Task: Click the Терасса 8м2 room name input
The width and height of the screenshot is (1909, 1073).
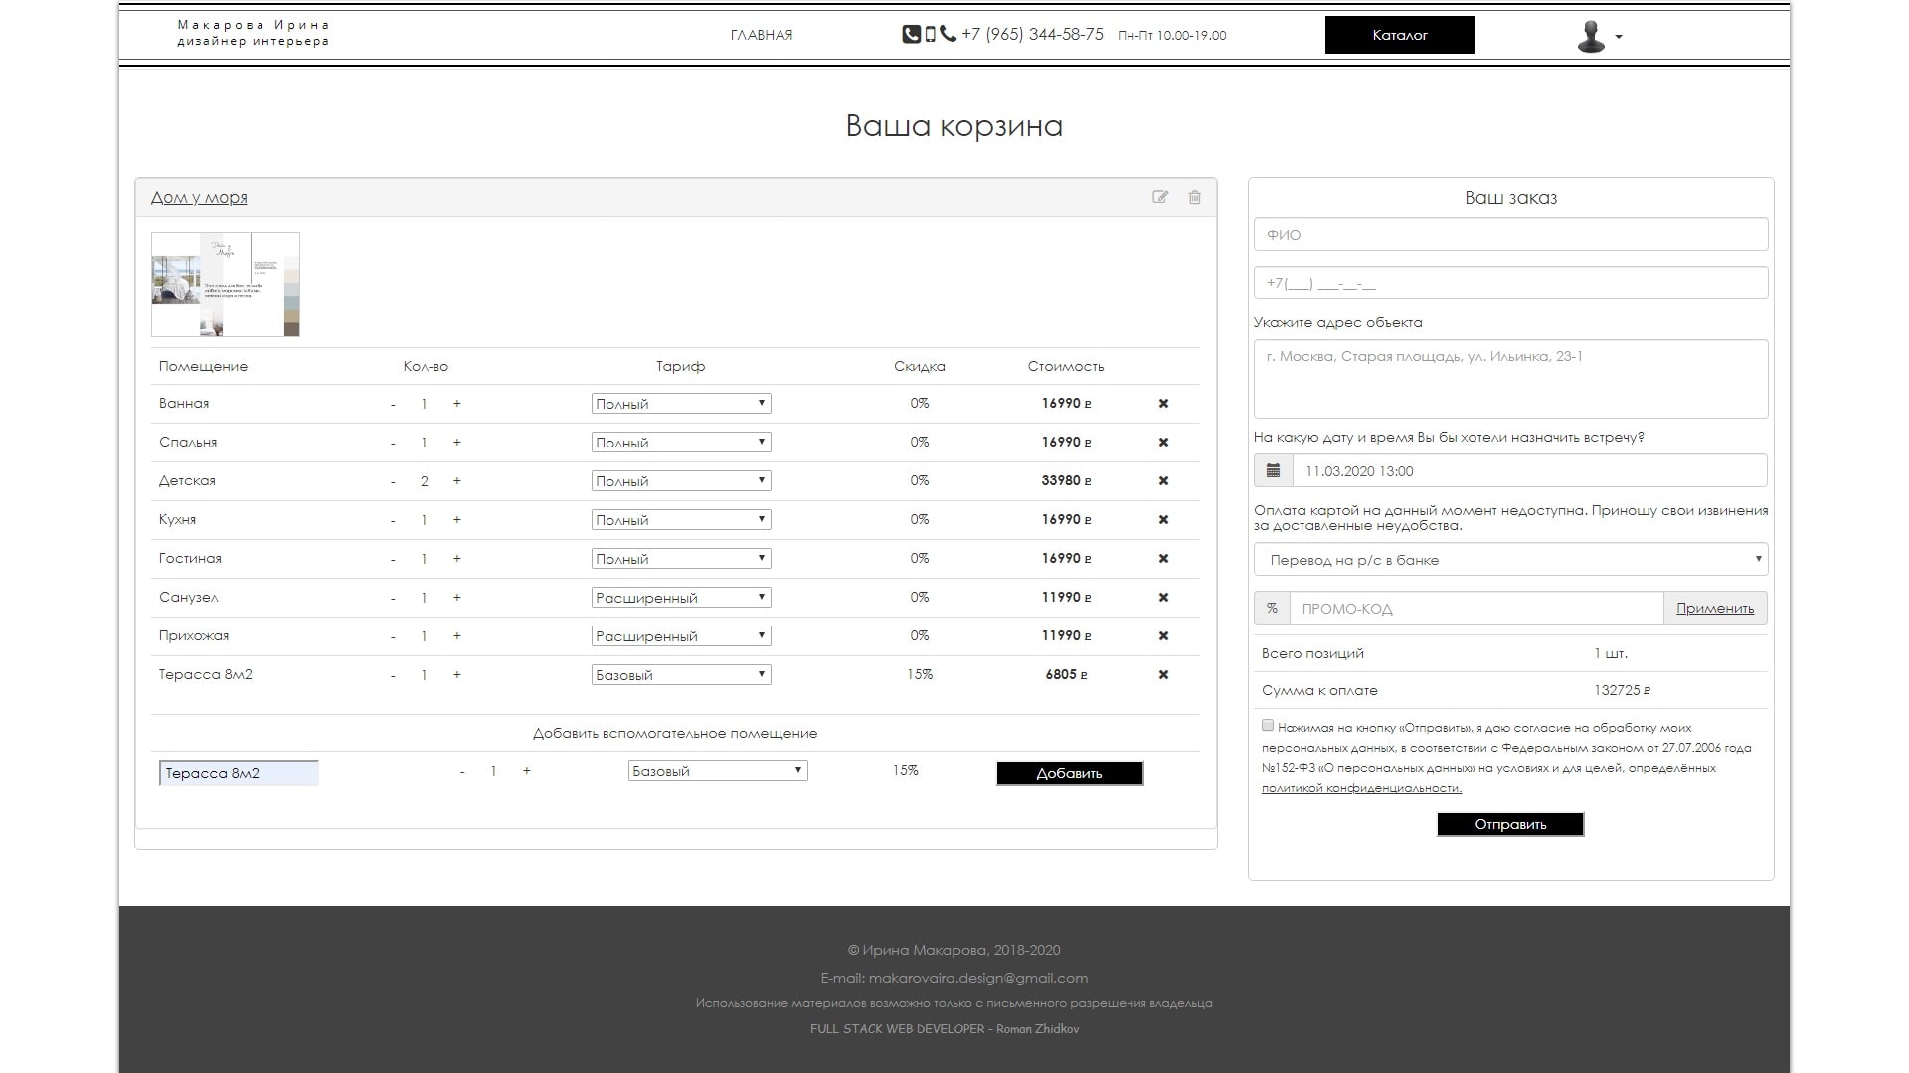Action: point(239,773)
